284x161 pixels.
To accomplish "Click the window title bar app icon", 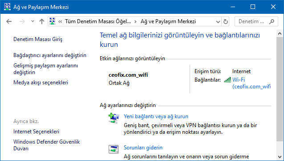I will [7, 7].
